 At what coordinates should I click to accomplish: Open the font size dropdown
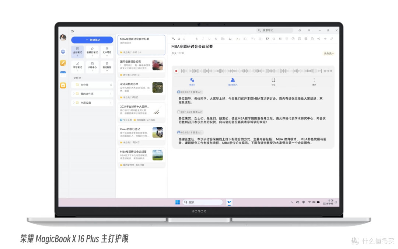pos(238,39)
